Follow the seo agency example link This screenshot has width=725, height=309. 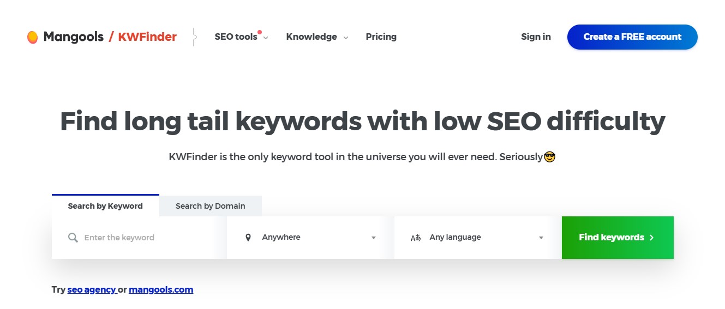click(92, 290)
